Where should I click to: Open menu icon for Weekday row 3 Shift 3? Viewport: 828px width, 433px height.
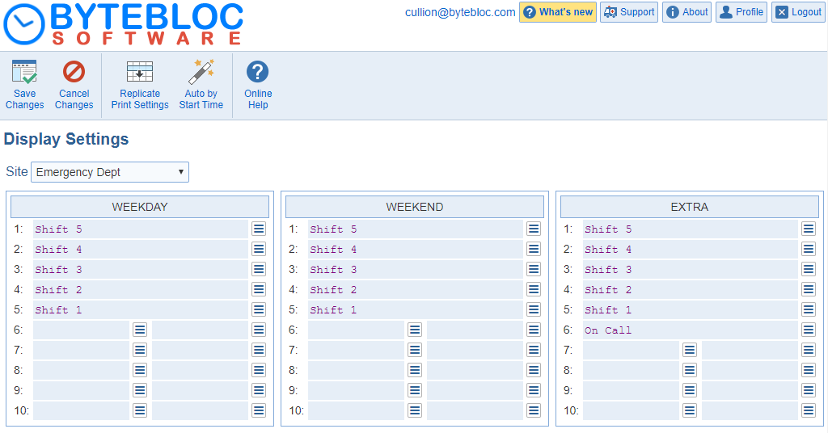pyautogui.click(x=259, y=269)
